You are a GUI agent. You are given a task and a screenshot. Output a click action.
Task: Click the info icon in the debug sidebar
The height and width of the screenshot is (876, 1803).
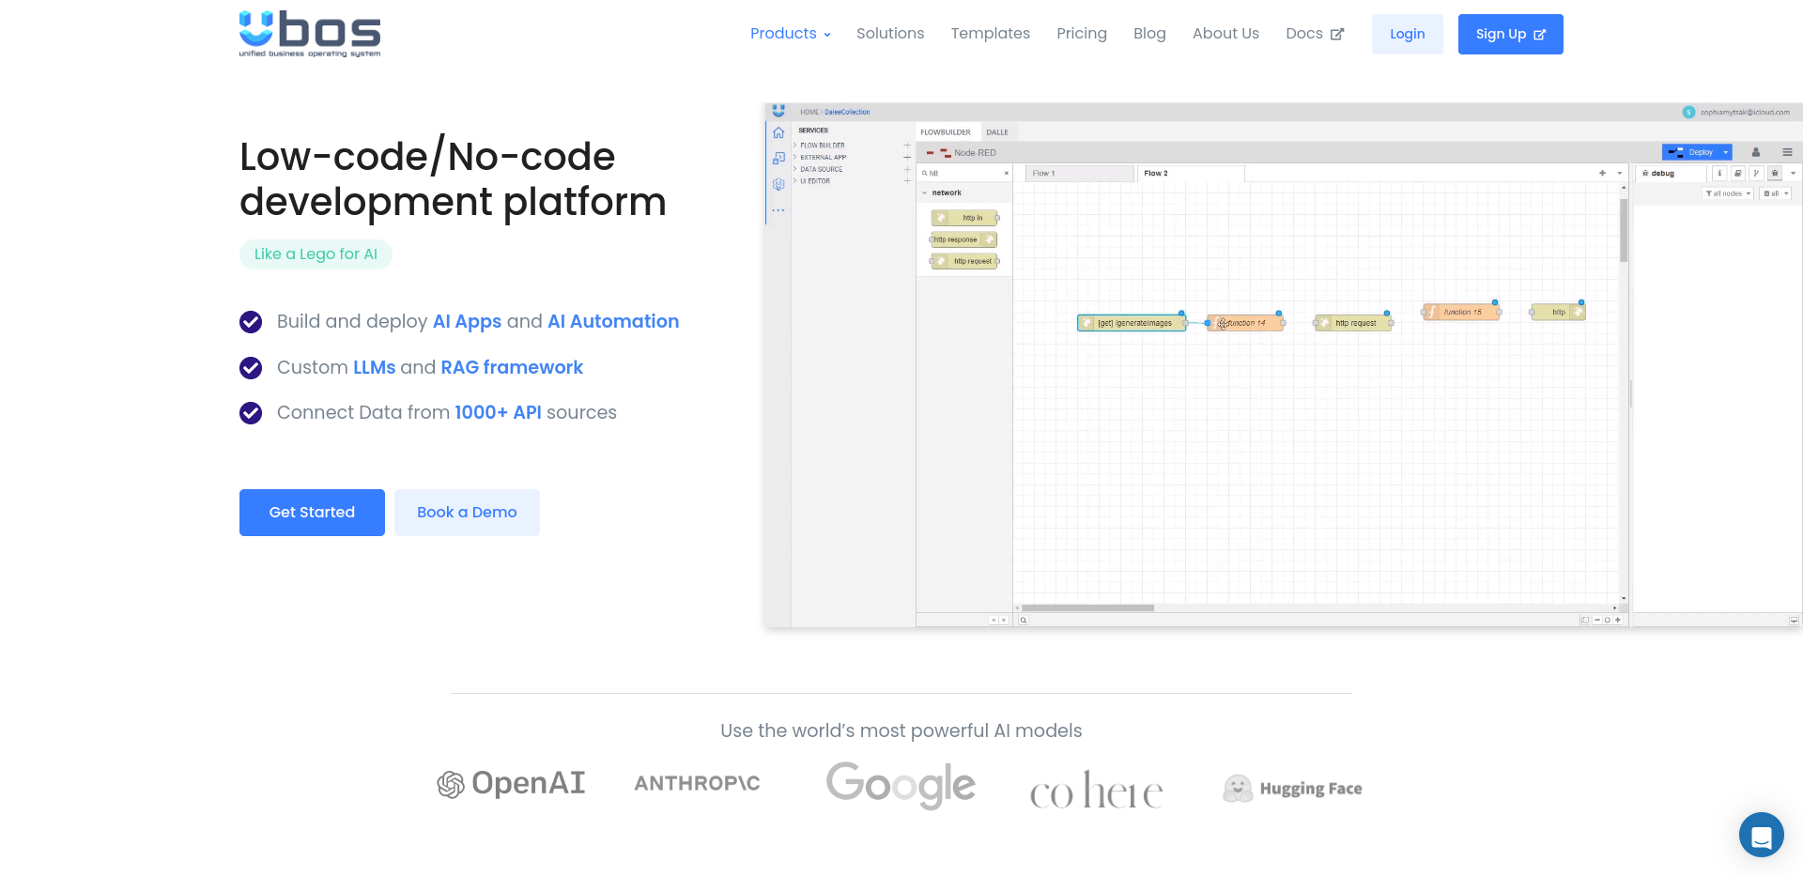(x=1719, y=174)
